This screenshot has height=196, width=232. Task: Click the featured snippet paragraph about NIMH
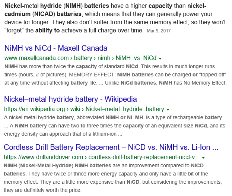[115, 18]
